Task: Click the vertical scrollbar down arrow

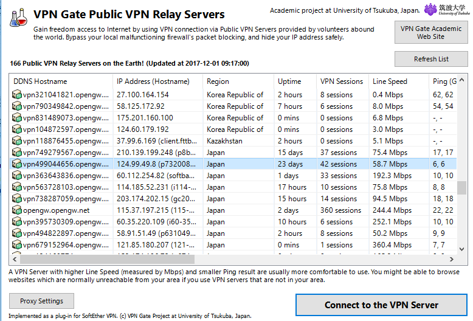Action: click(x=462, y=249)
